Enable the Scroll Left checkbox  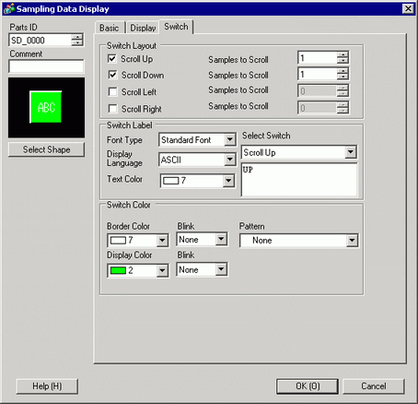112,91
